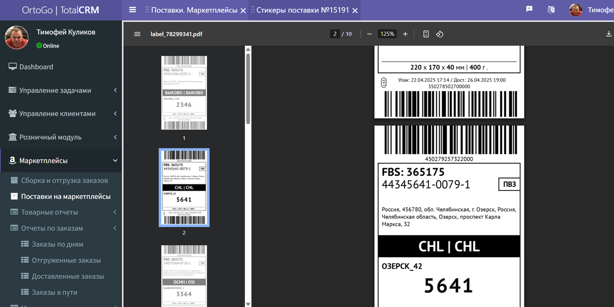This screenshot has height=307, width=614.
Task: Click the Заказы в пути list icon
Action: [x=25, y=292]
